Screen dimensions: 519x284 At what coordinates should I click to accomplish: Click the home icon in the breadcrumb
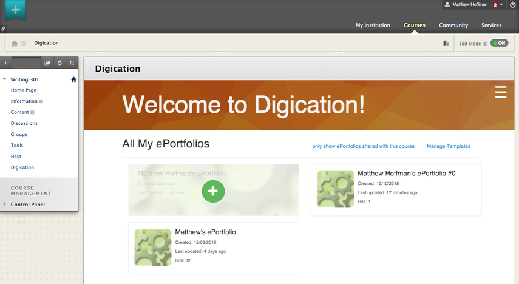pyautogui.click(x=14, y=43)
